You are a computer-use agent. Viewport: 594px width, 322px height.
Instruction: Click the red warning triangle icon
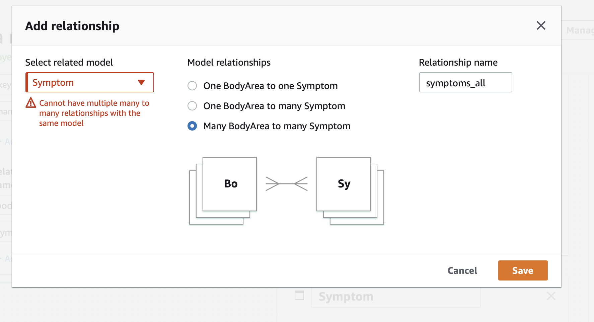pyautogui.click(x=30, y=104)
